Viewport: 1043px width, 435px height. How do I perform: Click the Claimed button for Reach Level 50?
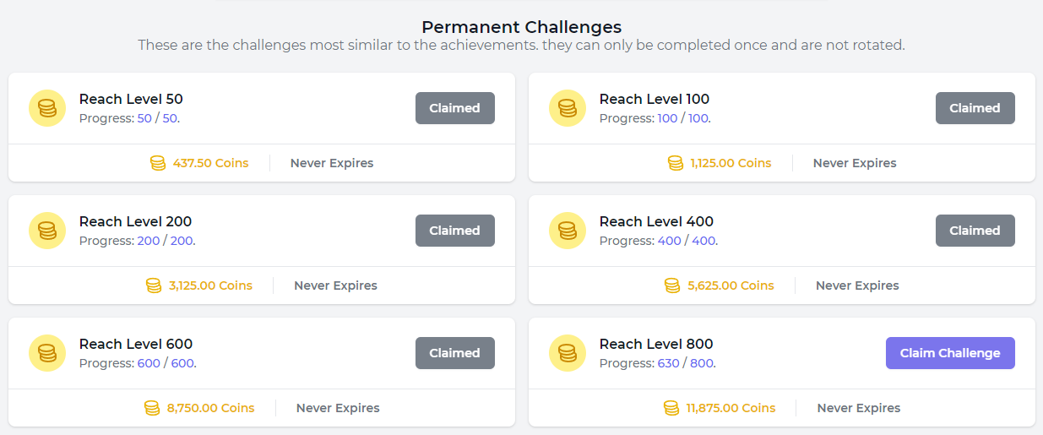tap(454, 108)
